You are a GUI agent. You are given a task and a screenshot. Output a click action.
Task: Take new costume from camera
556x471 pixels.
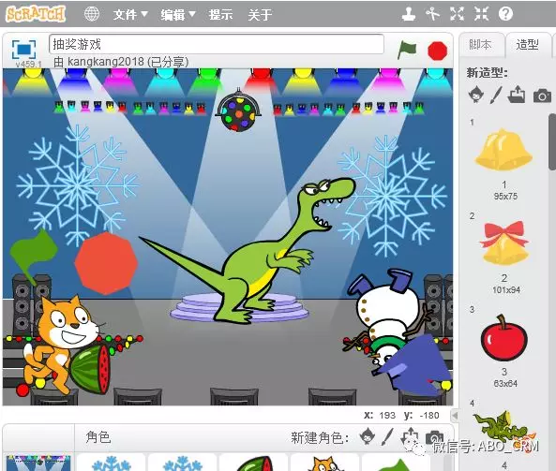pos(542,96)
